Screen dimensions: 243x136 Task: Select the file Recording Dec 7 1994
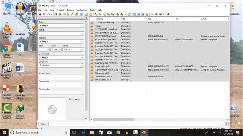pos(106,63)
